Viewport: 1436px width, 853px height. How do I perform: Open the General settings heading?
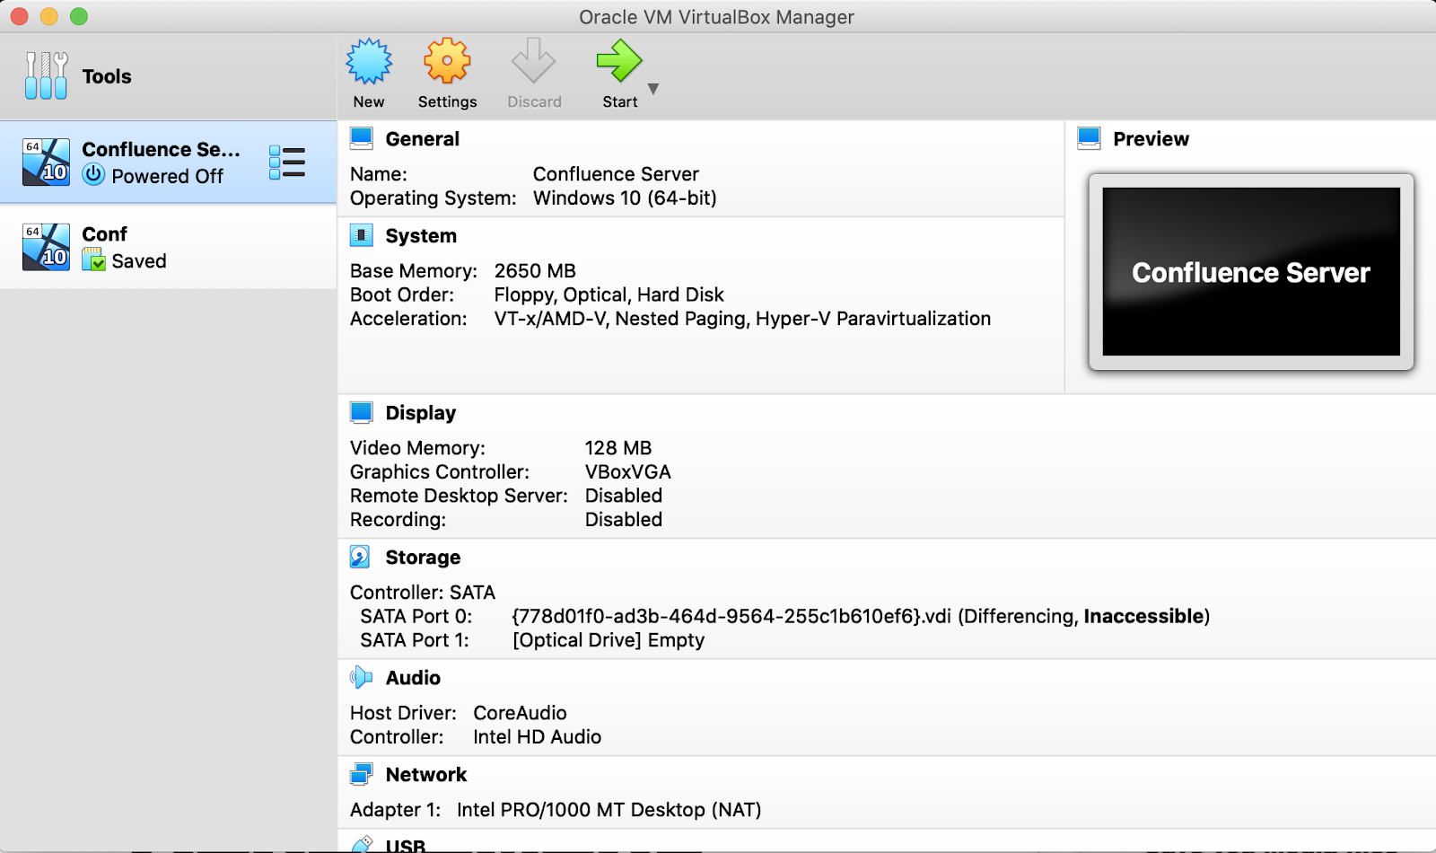tap(423, 139)
